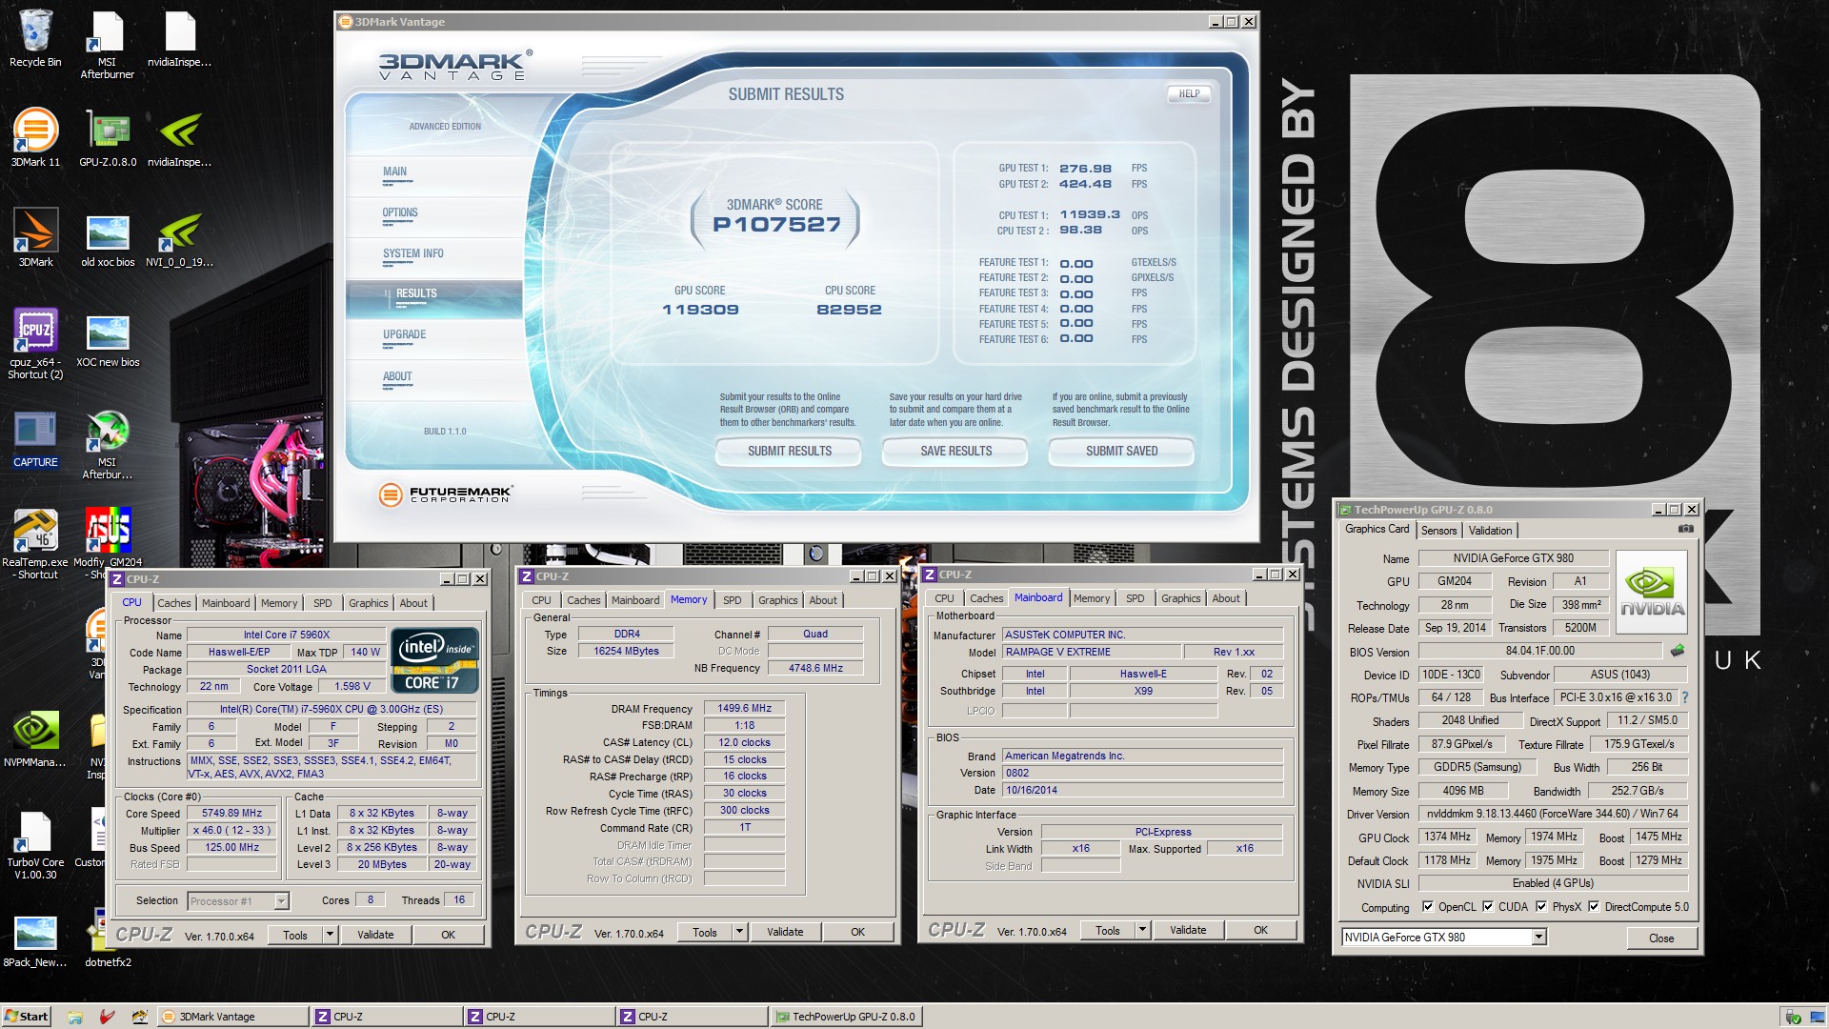Click the GPU-Z screenshot camera icon
The width and height of the screenshot is (1829, 1029).
click(x=1685, y=529)
